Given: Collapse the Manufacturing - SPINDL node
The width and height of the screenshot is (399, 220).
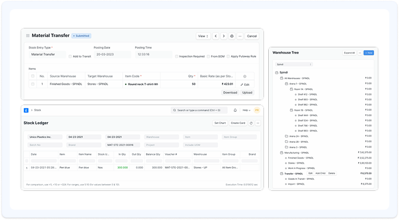Looking at the screenshot, I should pos(282,153).
